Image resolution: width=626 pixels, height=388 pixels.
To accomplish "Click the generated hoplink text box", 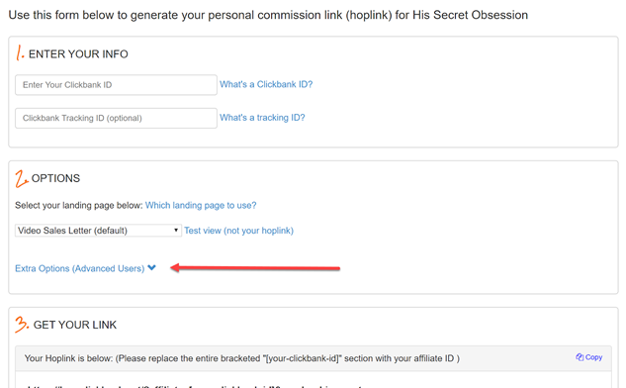I will [x=313, y=380].
